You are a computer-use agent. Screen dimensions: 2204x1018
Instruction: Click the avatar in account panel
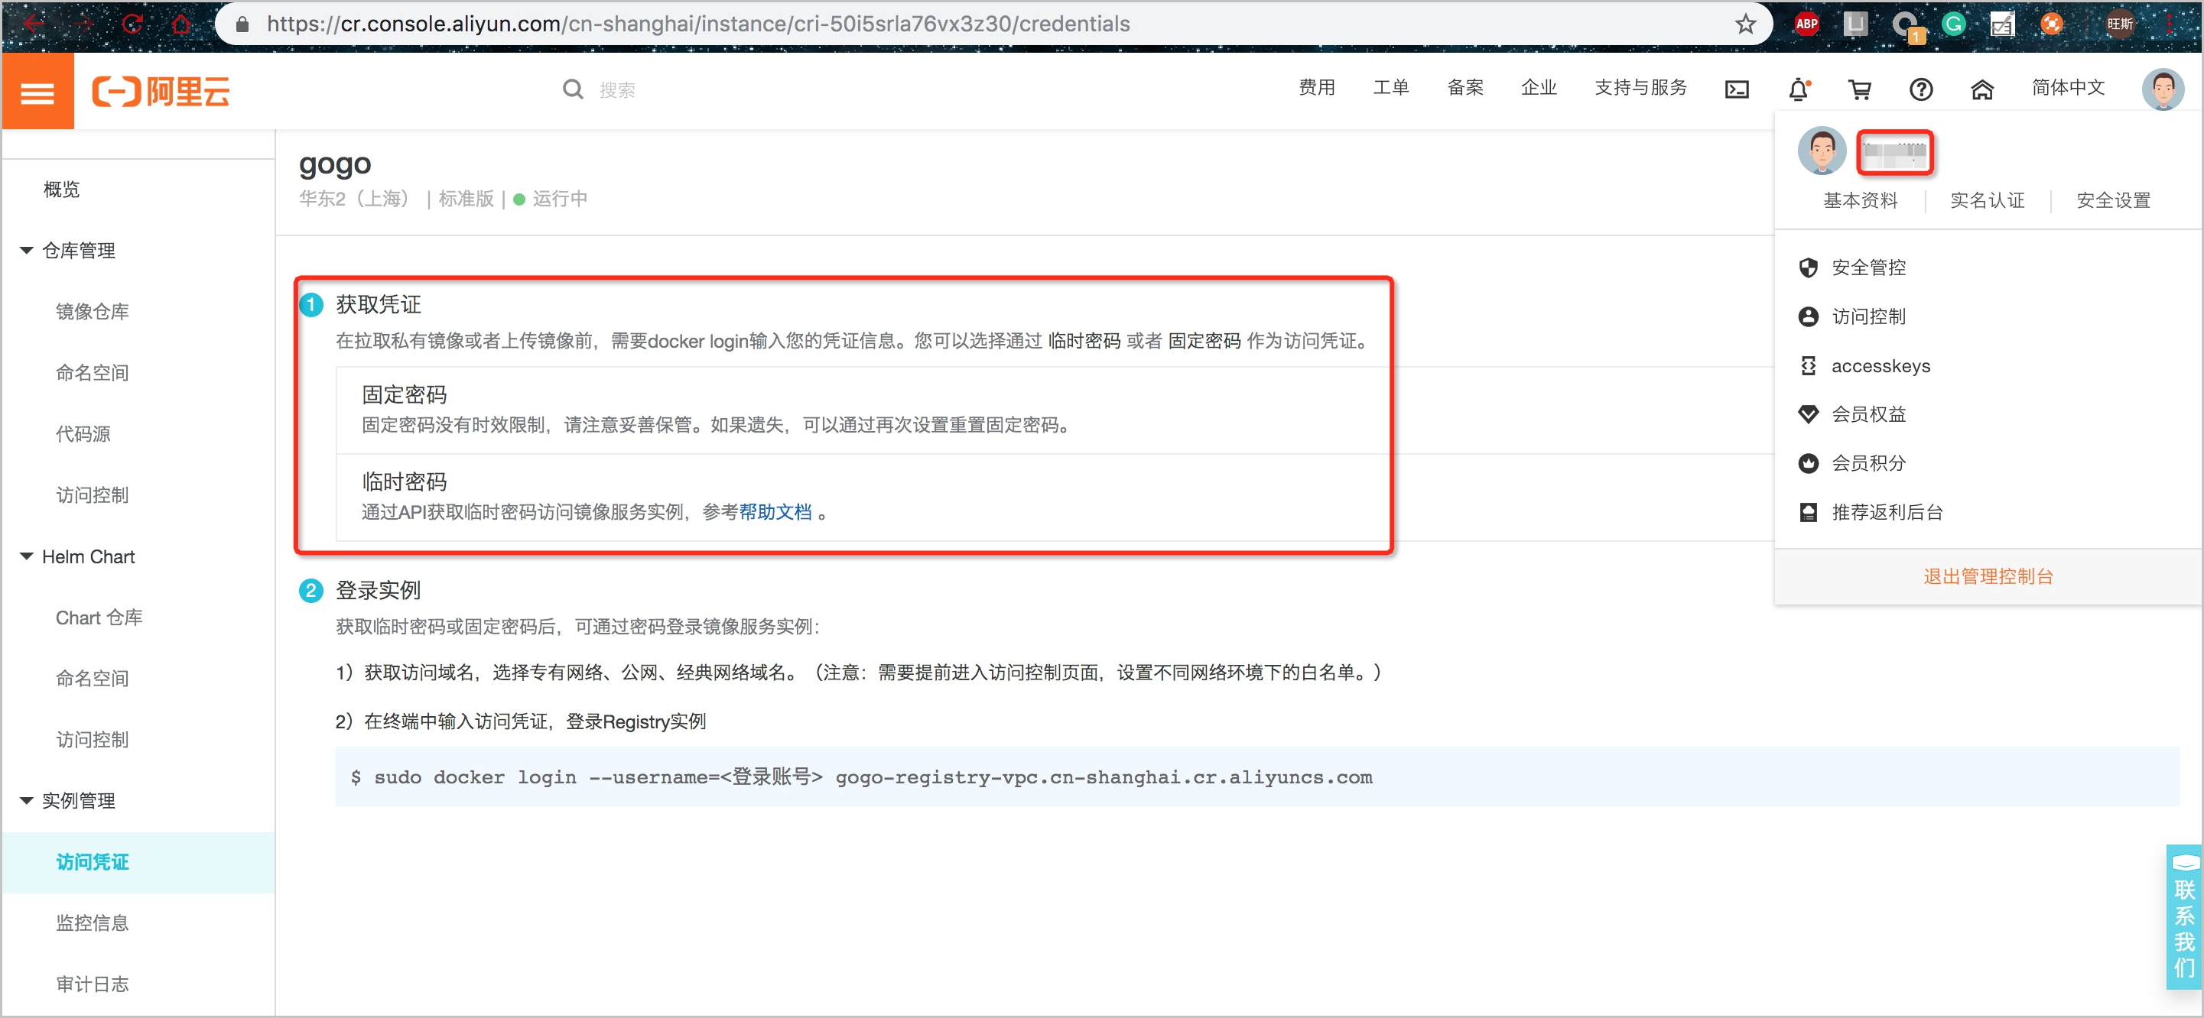1822,151
